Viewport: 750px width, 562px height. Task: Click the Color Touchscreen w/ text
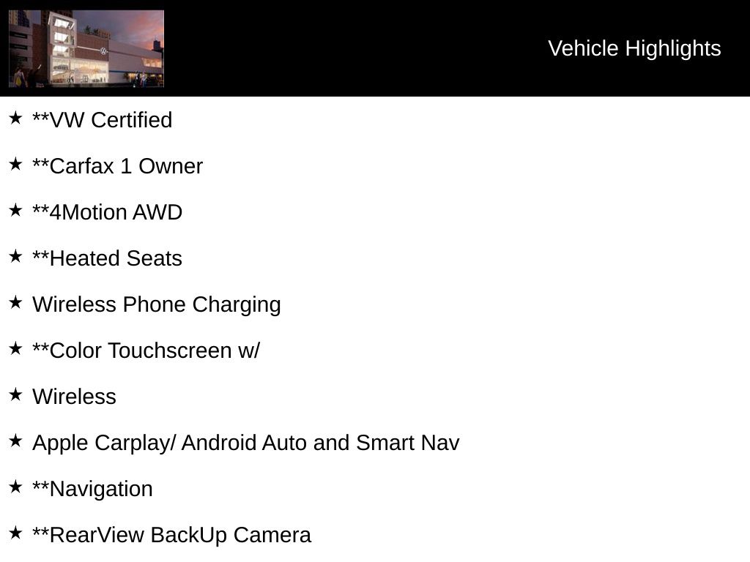click(x=146, y=351)
